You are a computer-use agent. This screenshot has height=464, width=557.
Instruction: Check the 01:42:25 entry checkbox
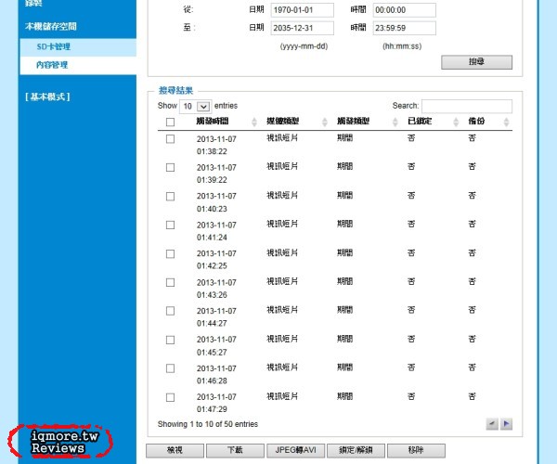pyautogui.click(x=171, y=254)
